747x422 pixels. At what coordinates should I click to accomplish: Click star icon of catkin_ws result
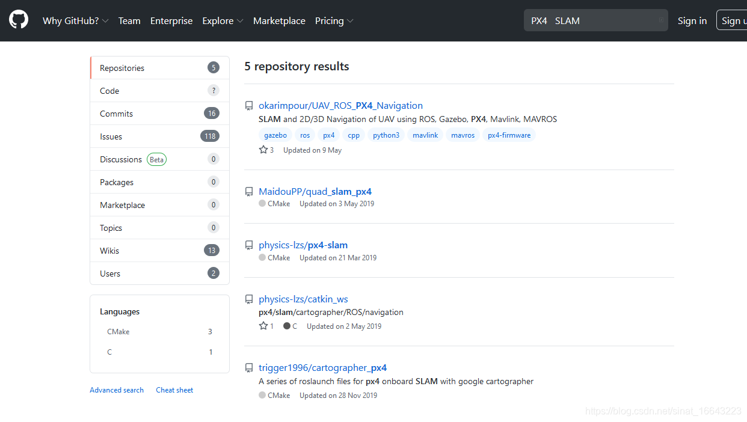(x=263, y=326)
